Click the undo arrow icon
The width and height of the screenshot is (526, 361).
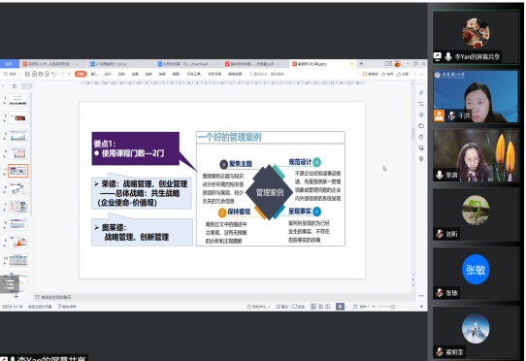53,74
